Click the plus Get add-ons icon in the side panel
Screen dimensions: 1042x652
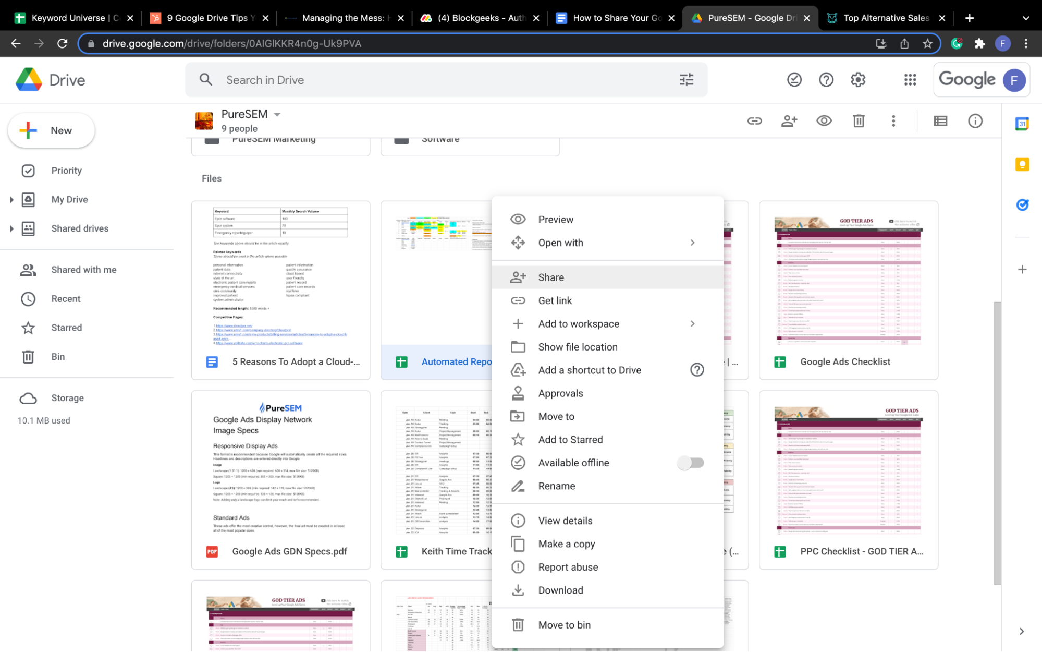click(x=1022, y=270)
